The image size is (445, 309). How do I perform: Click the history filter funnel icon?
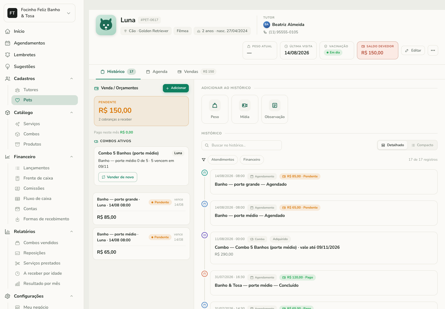204,160
